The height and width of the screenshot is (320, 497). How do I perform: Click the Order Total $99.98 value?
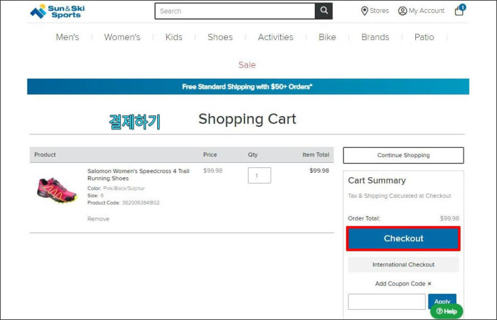[x=450, y=218]
